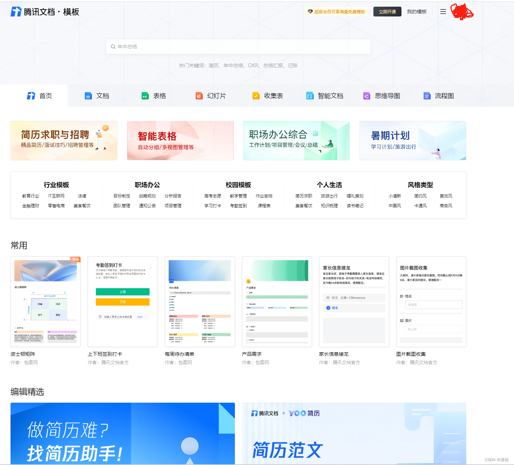This screenshot has height=465, width=514.
Task: Click the blue document icon beside 文档
Action: click(88, 96)
